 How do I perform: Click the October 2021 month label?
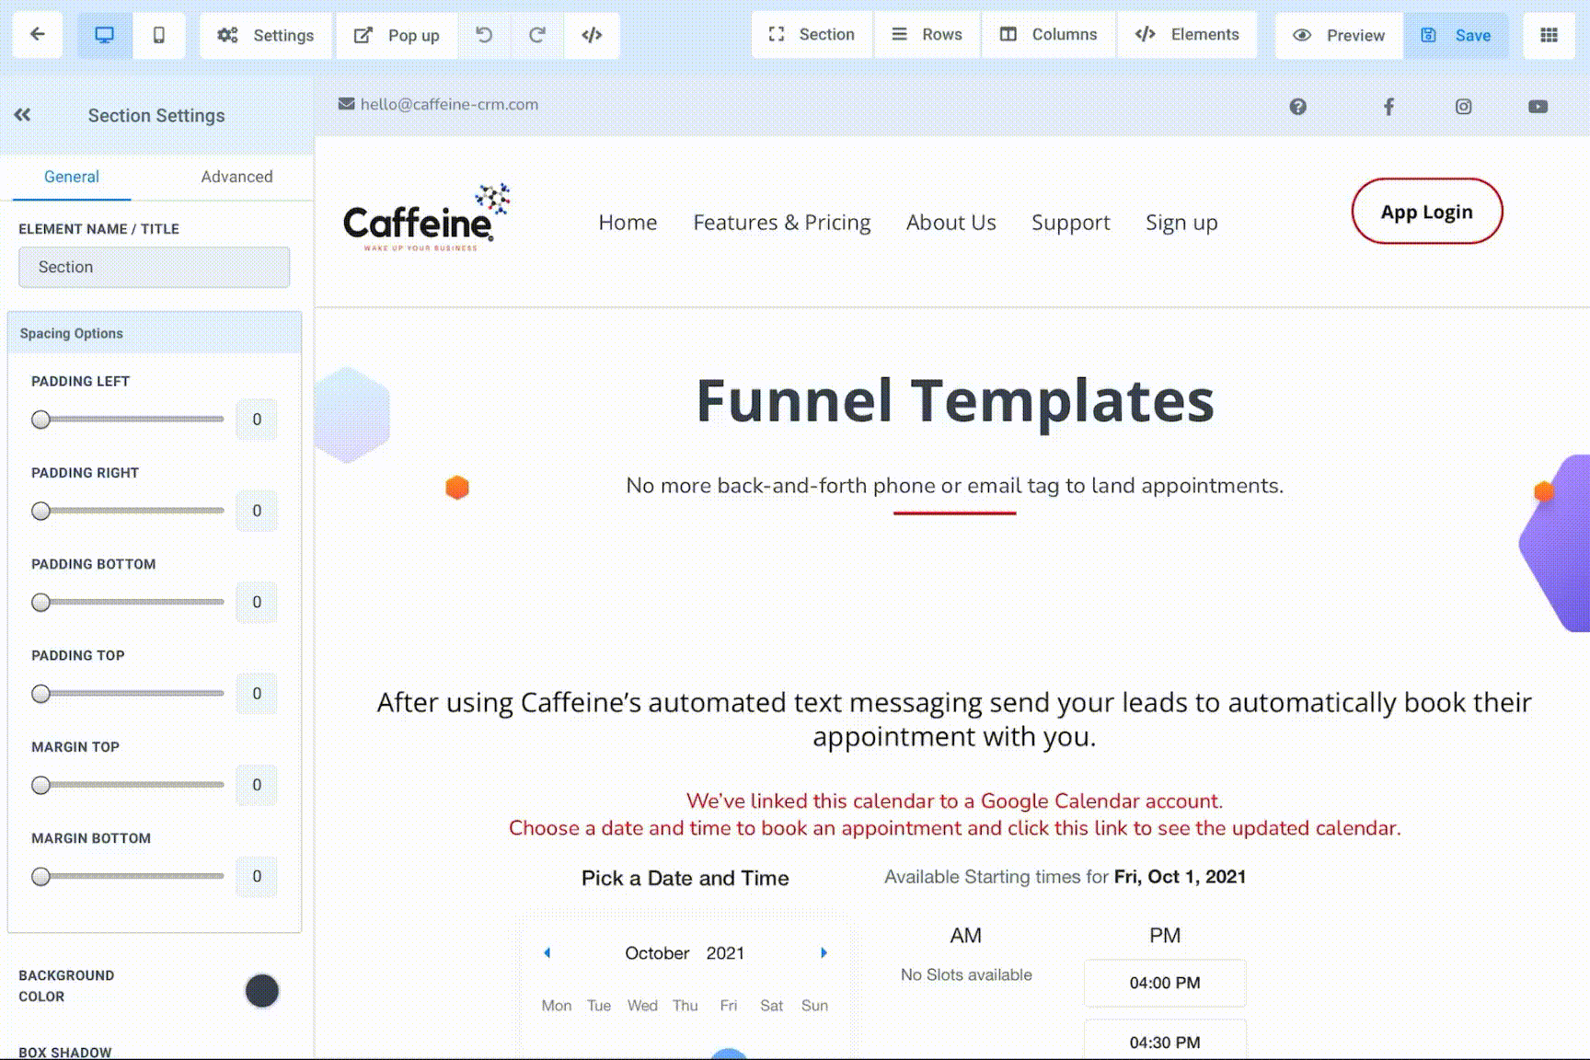(685, 953)
